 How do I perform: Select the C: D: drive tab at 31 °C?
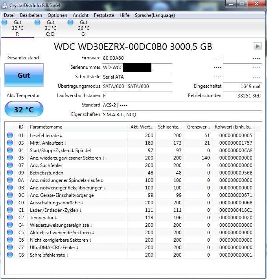[x=51, y=28]
